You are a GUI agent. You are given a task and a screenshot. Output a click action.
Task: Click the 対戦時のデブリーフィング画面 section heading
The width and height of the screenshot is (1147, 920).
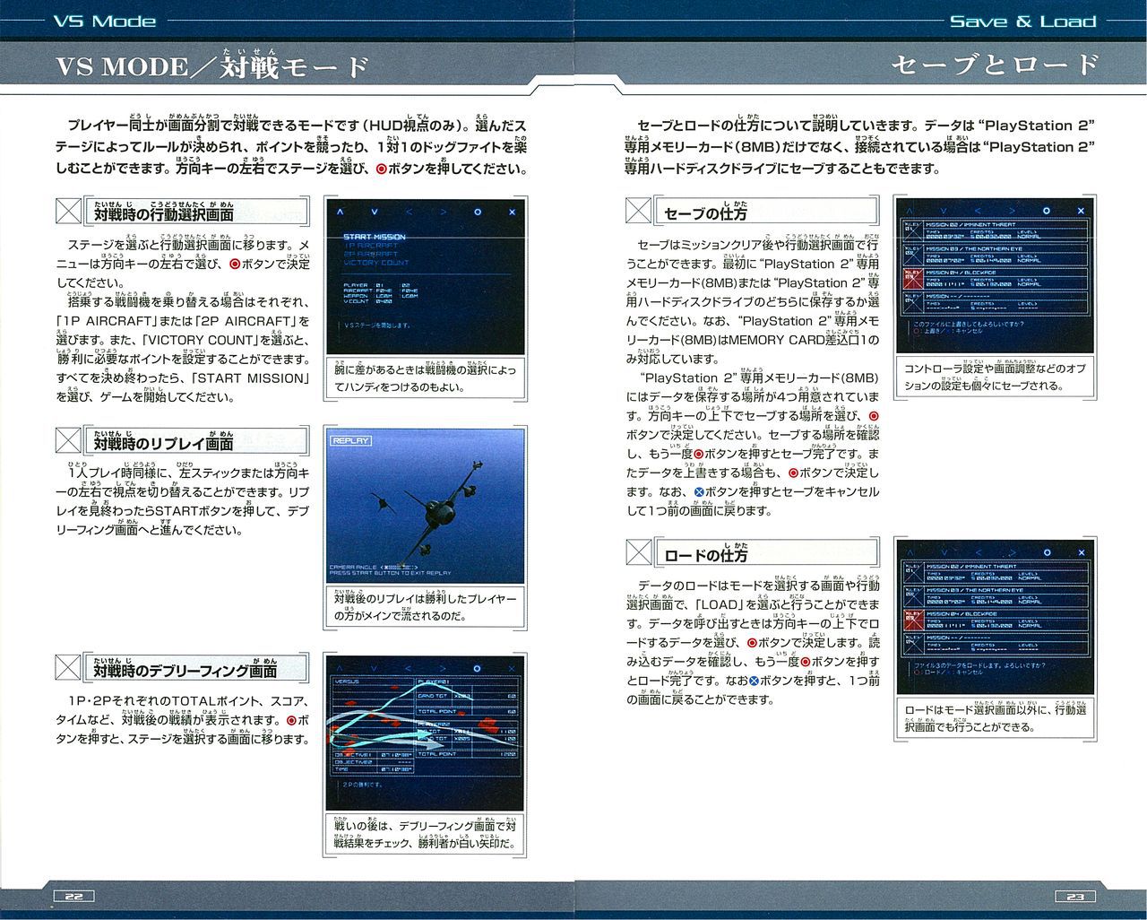pos(185,669)
